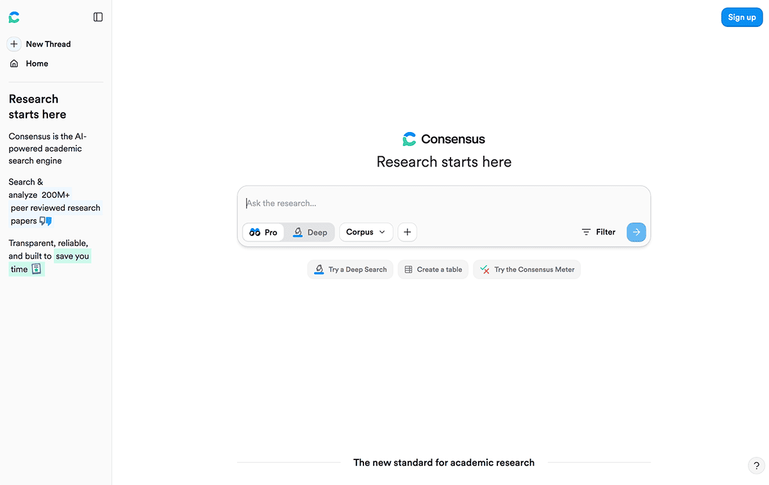
Task: Switch to Deep search mode
Action: click(310, 232)
